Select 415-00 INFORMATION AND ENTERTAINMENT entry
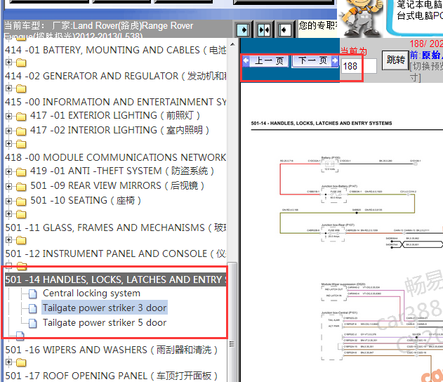The height and width of the screenshot is (382, 443). coord(116,102)
